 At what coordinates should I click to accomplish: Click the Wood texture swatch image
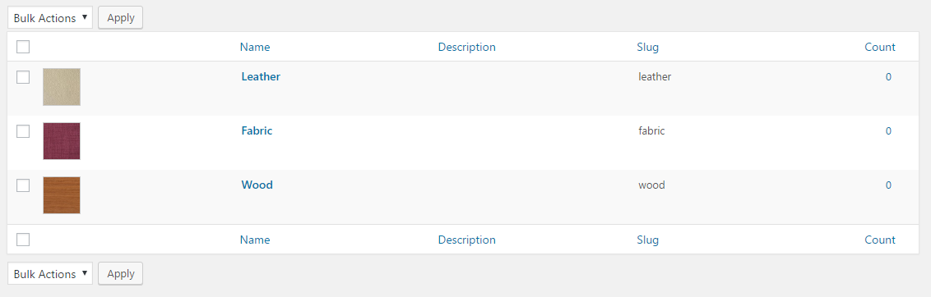(62, 195)
